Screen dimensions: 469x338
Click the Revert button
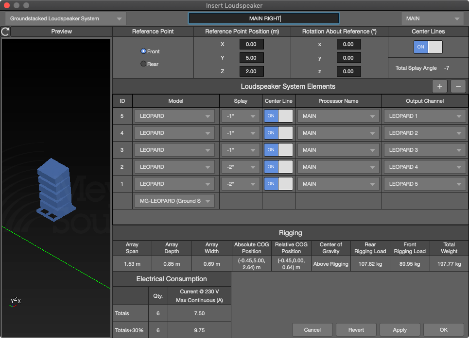click(356, 330)
